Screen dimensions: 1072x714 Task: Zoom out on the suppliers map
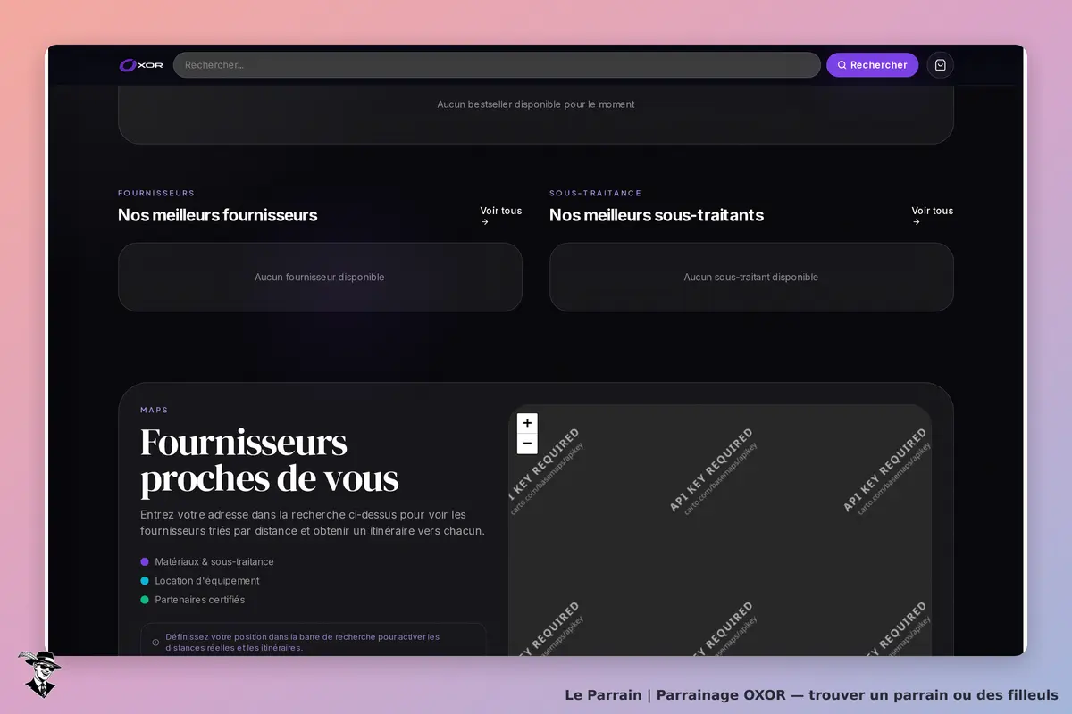(x=527, y=444)
